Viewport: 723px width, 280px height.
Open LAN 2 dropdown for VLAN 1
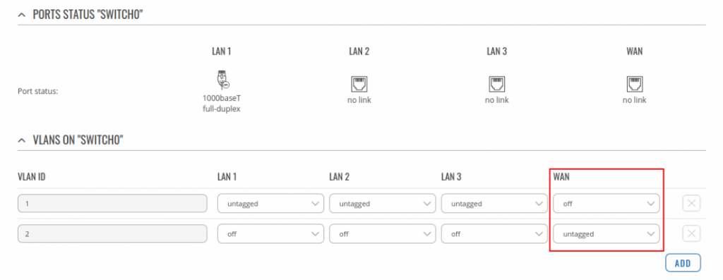(382, 204)
